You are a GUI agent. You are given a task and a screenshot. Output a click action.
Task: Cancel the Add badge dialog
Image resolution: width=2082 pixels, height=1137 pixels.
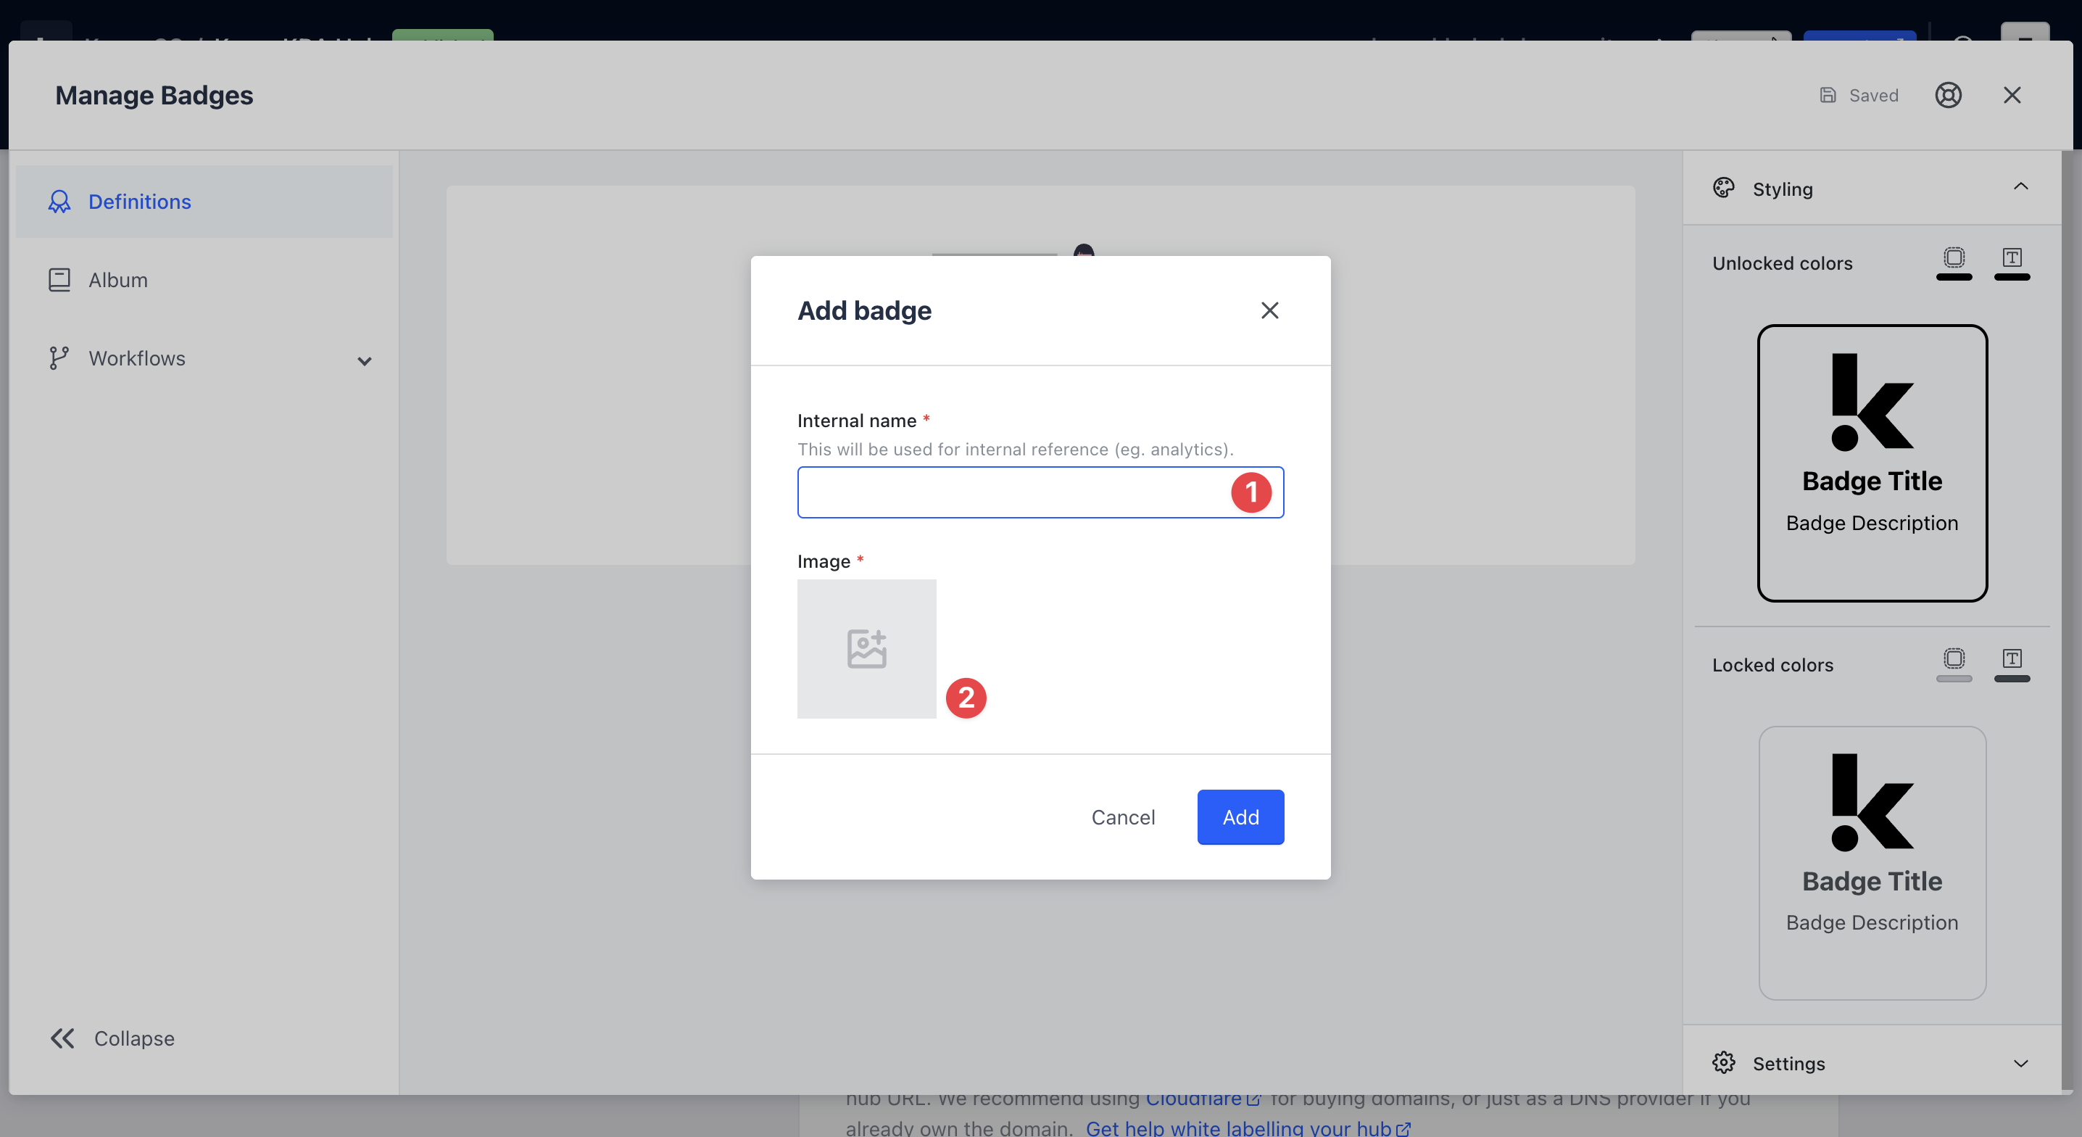[x=1123, y=816]
